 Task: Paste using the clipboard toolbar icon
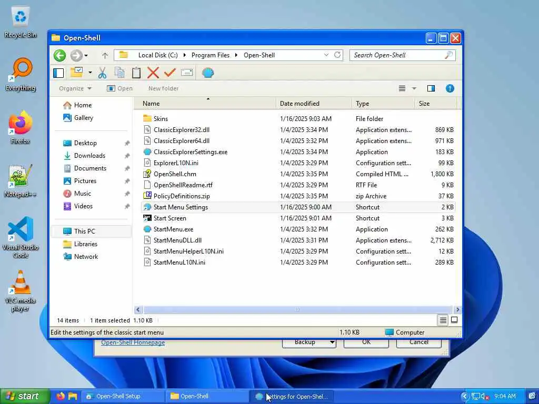[136, 73]
